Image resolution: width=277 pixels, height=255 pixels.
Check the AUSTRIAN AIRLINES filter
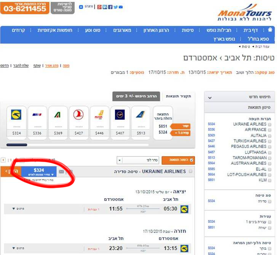click(x=270, y=164)
